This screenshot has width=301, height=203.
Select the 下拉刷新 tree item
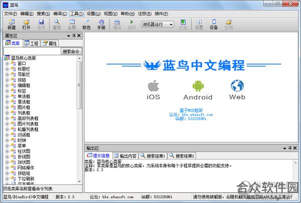tap(26, 178)
